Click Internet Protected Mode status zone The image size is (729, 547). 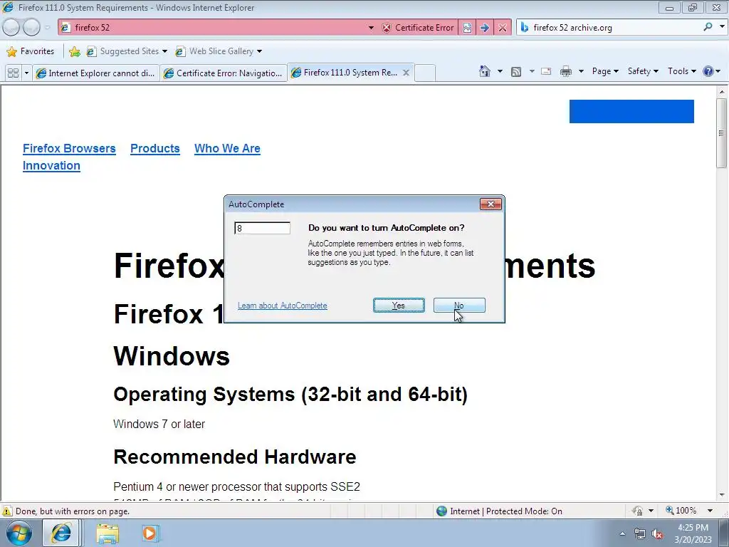[500, 511]
